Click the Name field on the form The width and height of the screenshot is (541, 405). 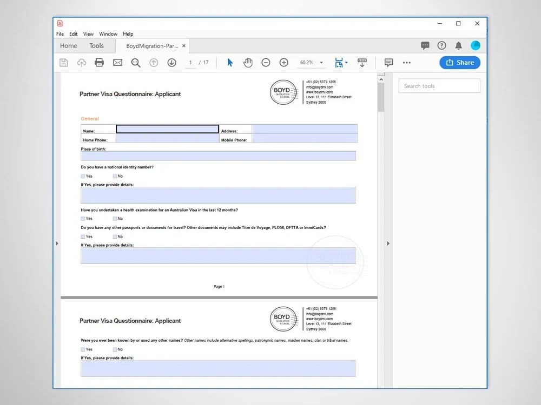pyautogui.click(x=167, y=130)
